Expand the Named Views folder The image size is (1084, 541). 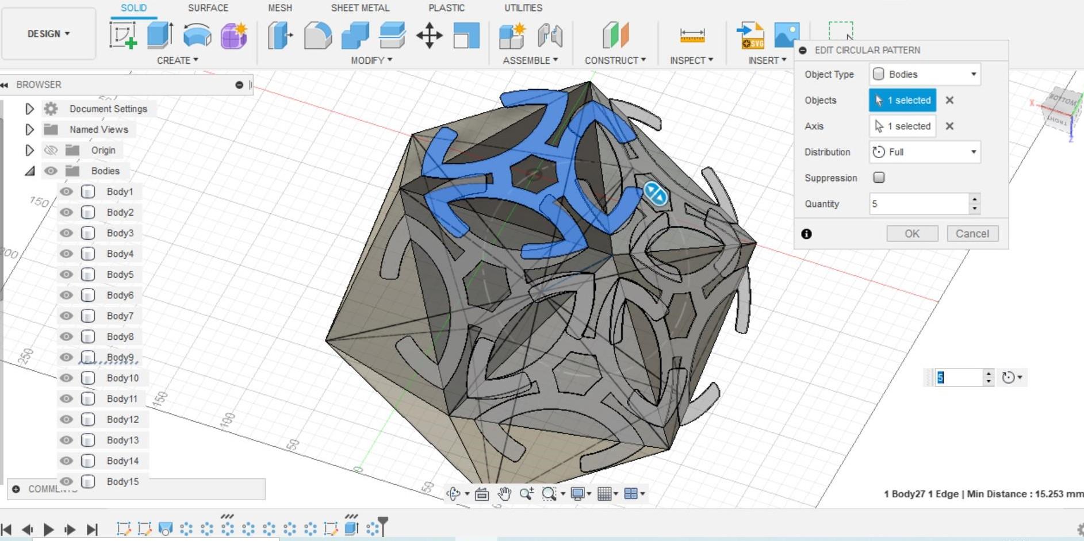30,129
